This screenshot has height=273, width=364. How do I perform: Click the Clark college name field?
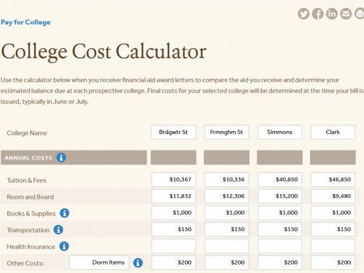coord(333,132)
